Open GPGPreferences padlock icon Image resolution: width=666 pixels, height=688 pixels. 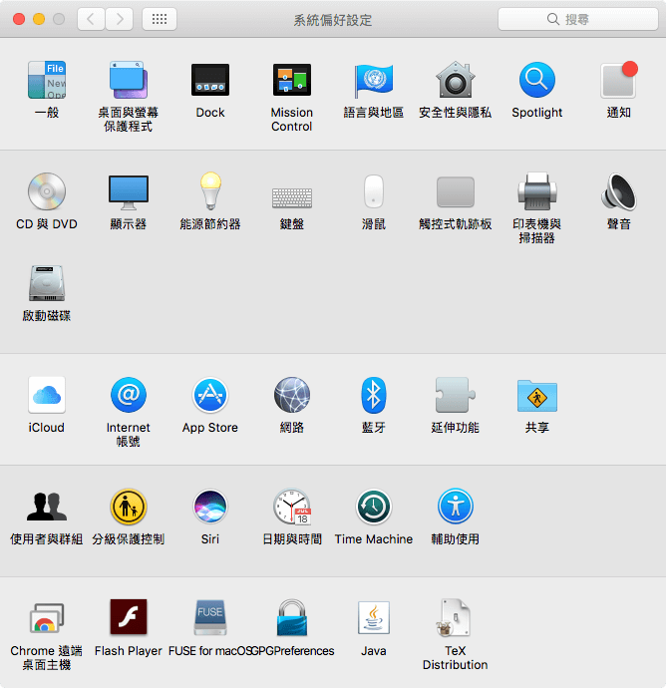[x=292, y=617]
